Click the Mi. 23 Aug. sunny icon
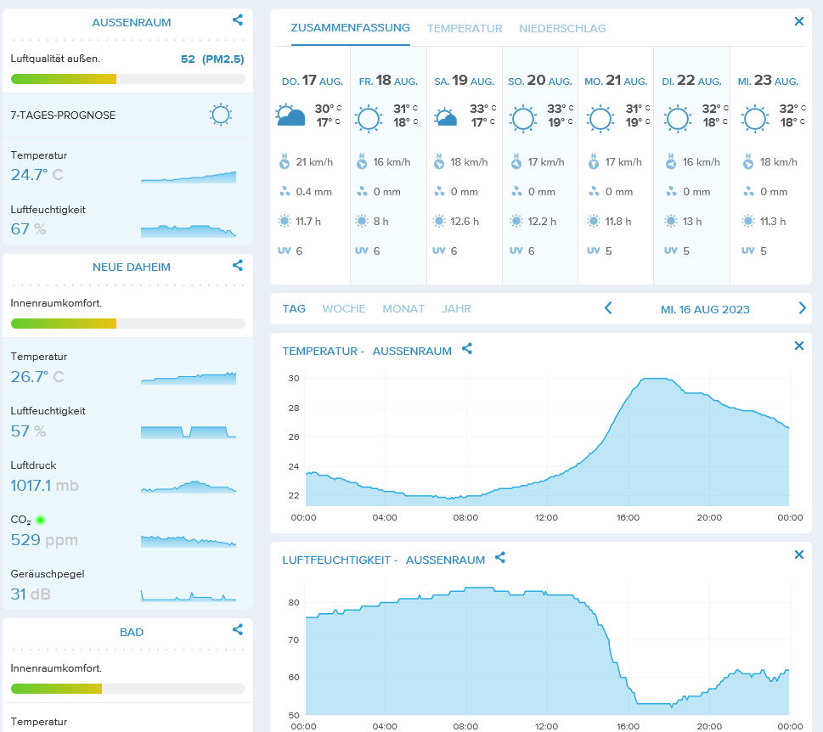This screenshot has width=823, height=732. click(755, 119)
